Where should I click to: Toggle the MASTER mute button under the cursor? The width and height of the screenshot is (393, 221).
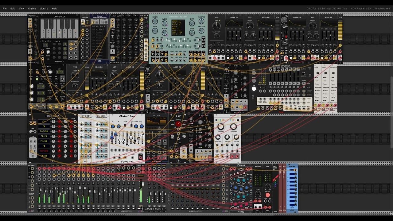click(x=141, y=206)
